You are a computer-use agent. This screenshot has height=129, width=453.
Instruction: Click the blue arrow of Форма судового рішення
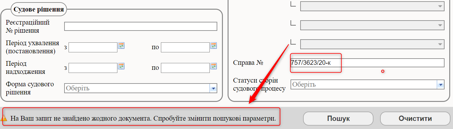(x=213, y=88)
